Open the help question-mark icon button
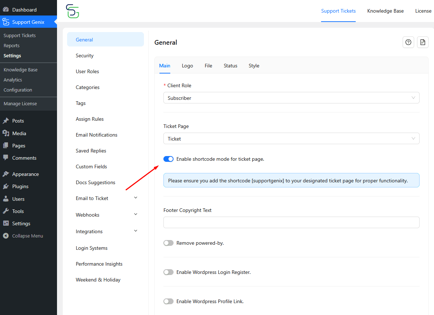The height and width of the screenshot is (315, 434). tap(408, 42)
